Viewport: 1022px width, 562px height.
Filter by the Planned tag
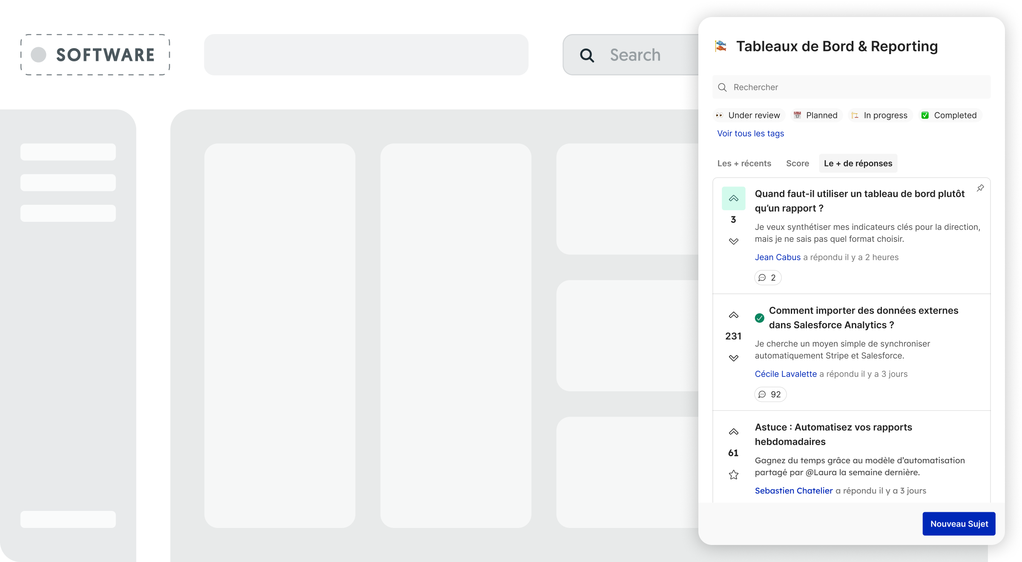pyautogui.click(x=816, y=115)
